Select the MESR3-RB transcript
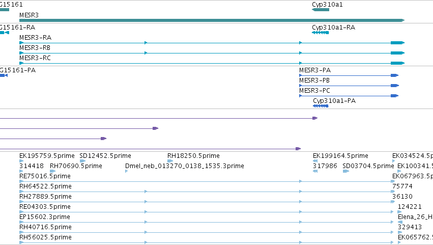The height and width of the screenshot is (245, 433). coord(212,53)
